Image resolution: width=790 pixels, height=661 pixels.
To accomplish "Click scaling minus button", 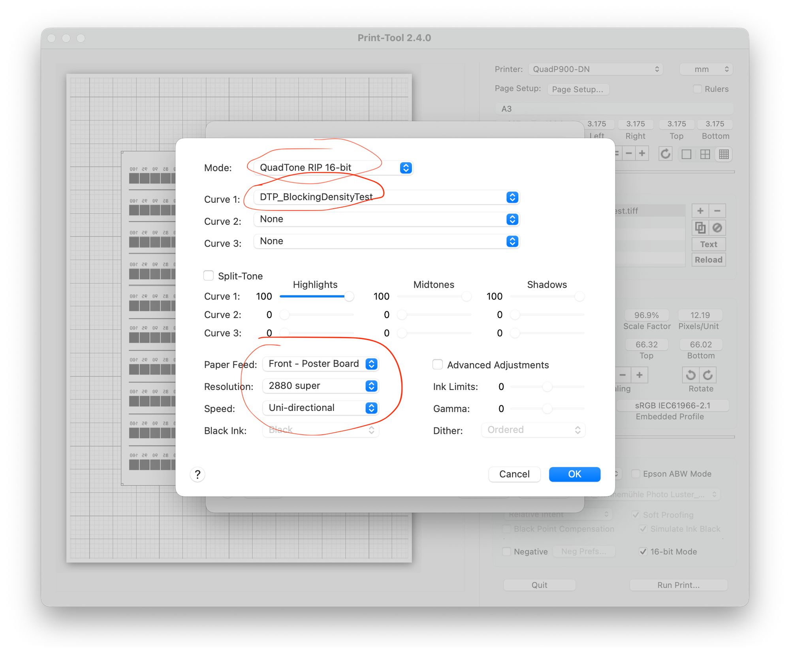I will pyautogui.click(x=623, y=375).
